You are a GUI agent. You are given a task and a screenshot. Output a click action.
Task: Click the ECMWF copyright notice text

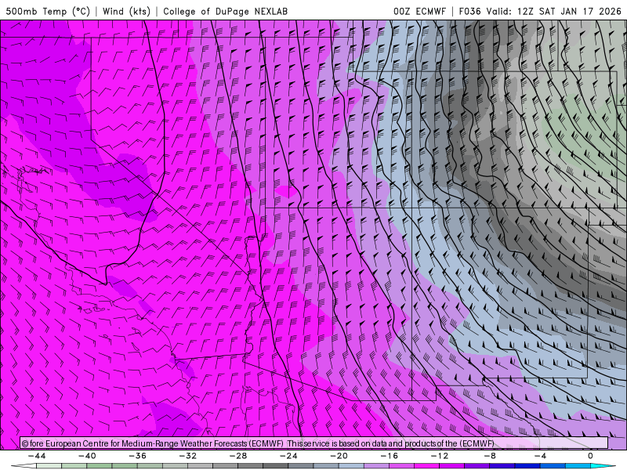pos(258,443)
